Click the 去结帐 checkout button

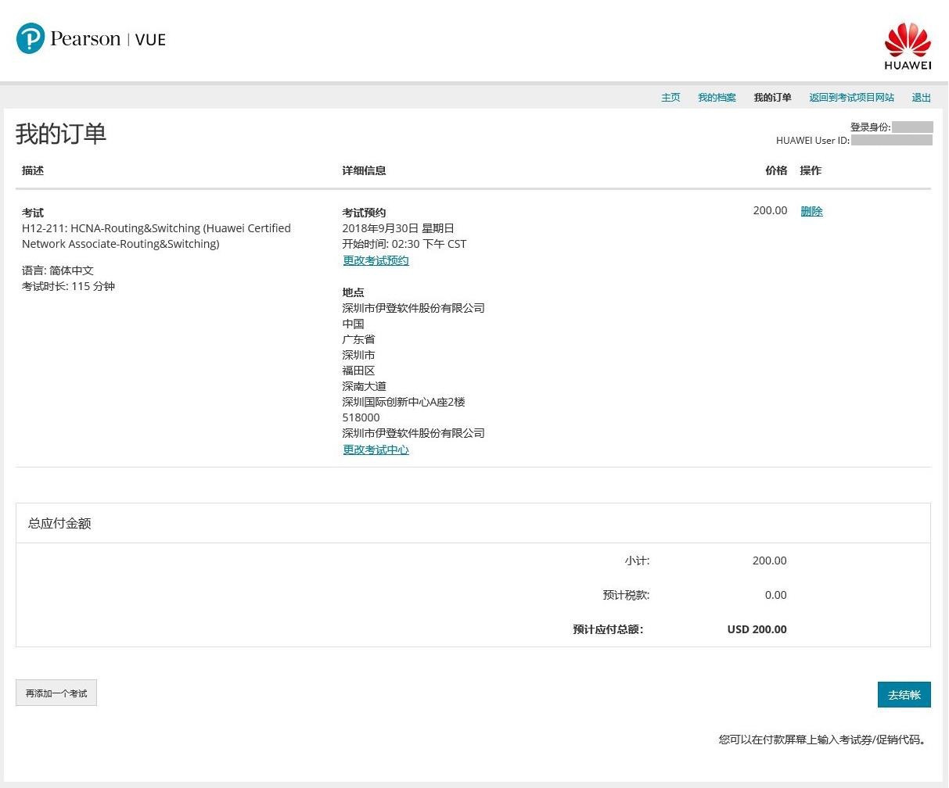pyautogui.click(x=904, y=694)
